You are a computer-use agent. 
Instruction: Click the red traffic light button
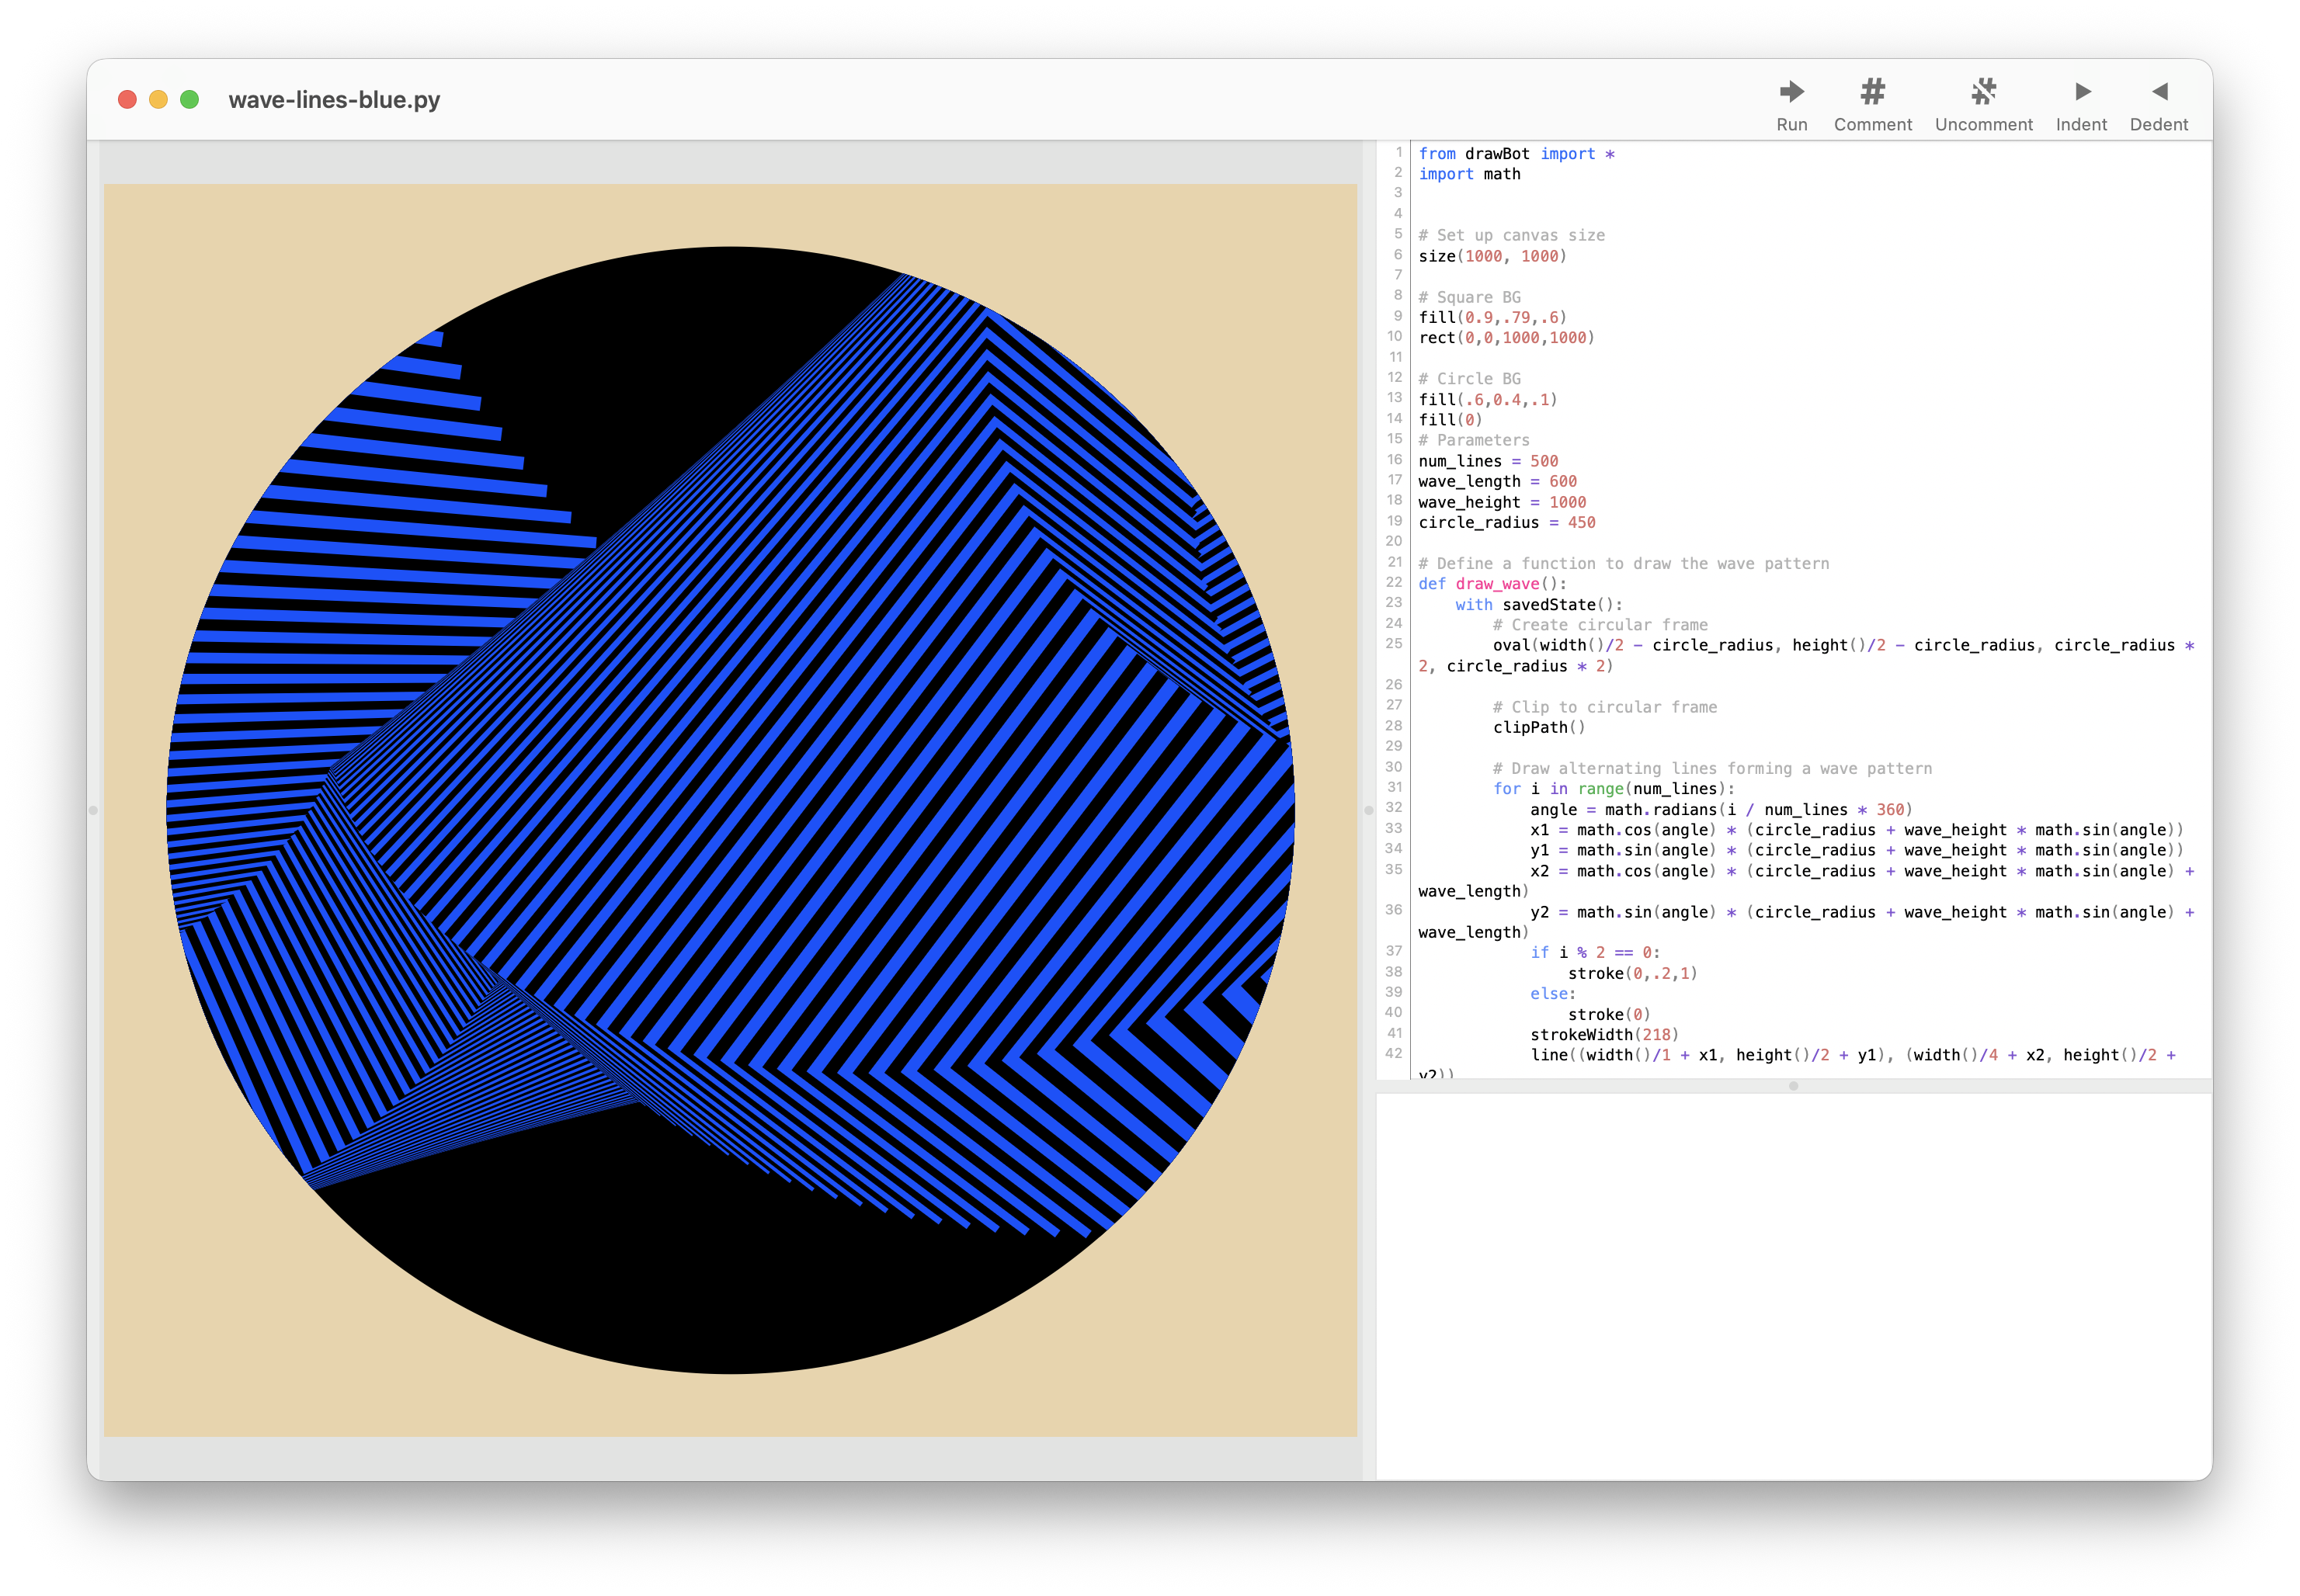click(x=128, y=99)
